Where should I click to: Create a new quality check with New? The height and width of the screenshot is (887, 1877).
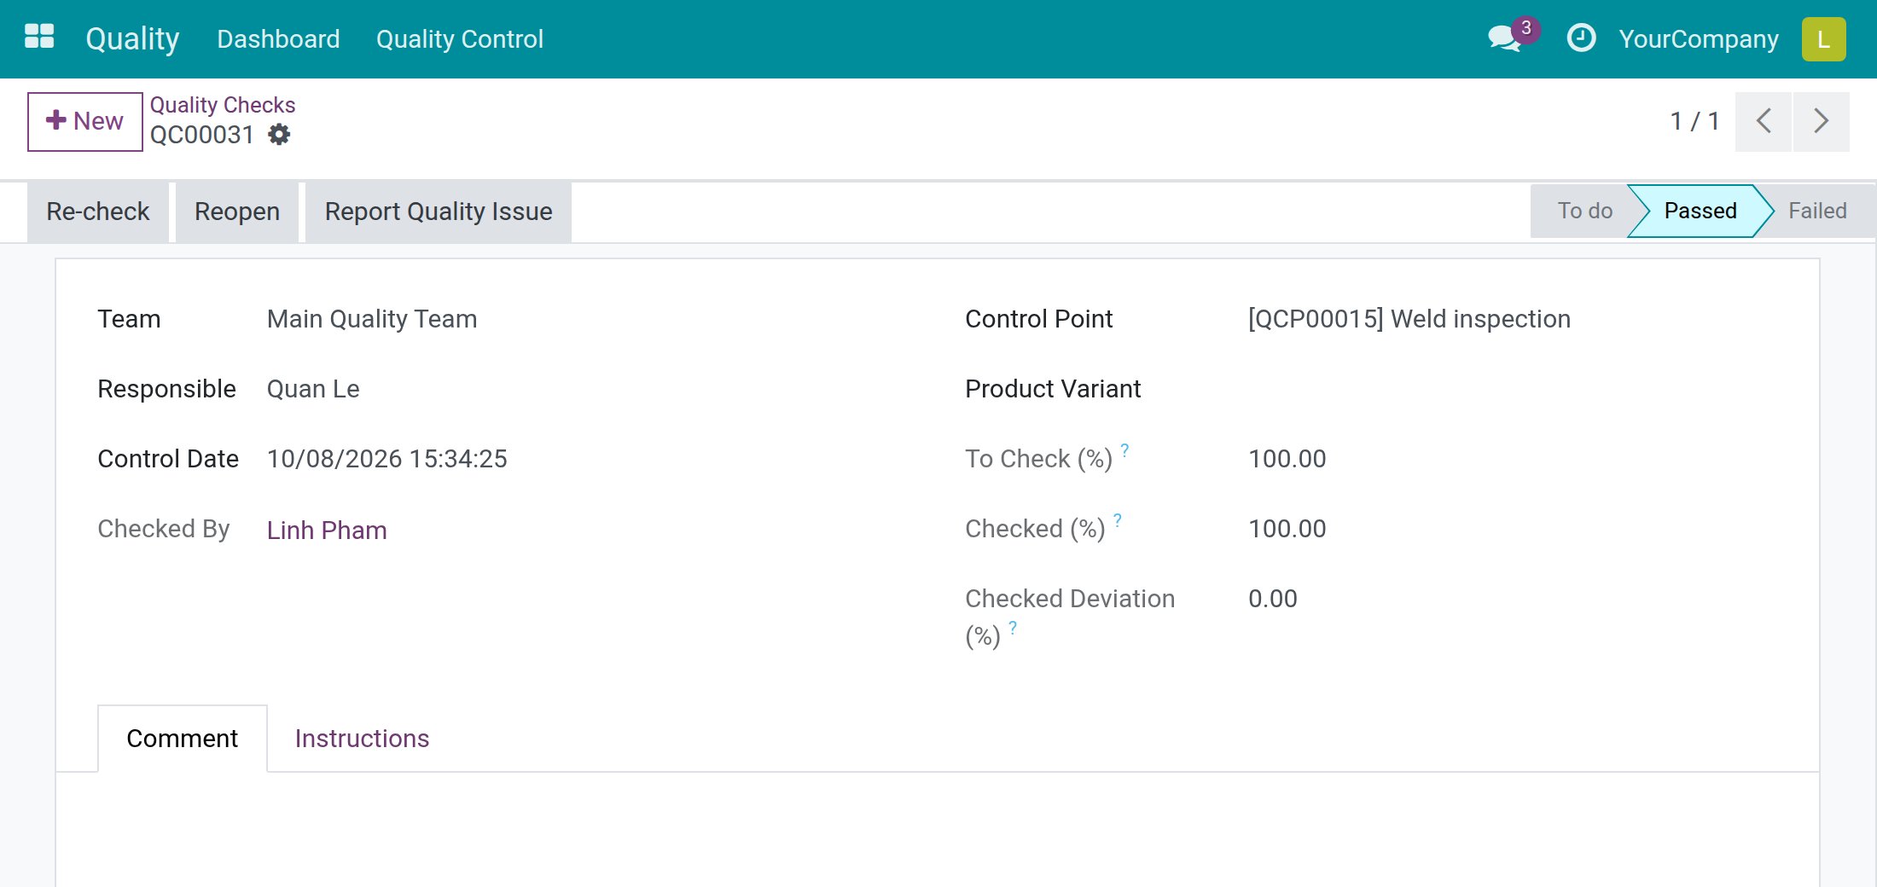pyautogui.click(x=84, y=121)
